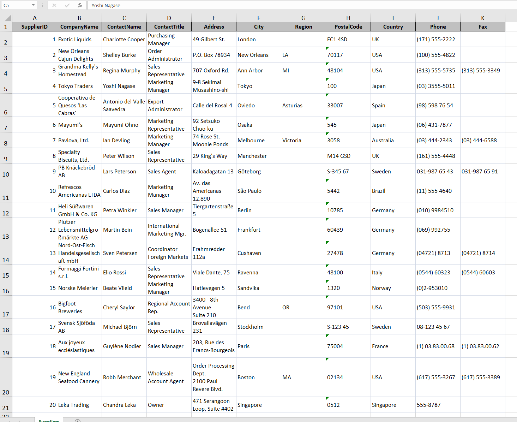The height and width of the screenshot is (422, 517).
Task: Click the Region header cell
Action: (303, 27)
